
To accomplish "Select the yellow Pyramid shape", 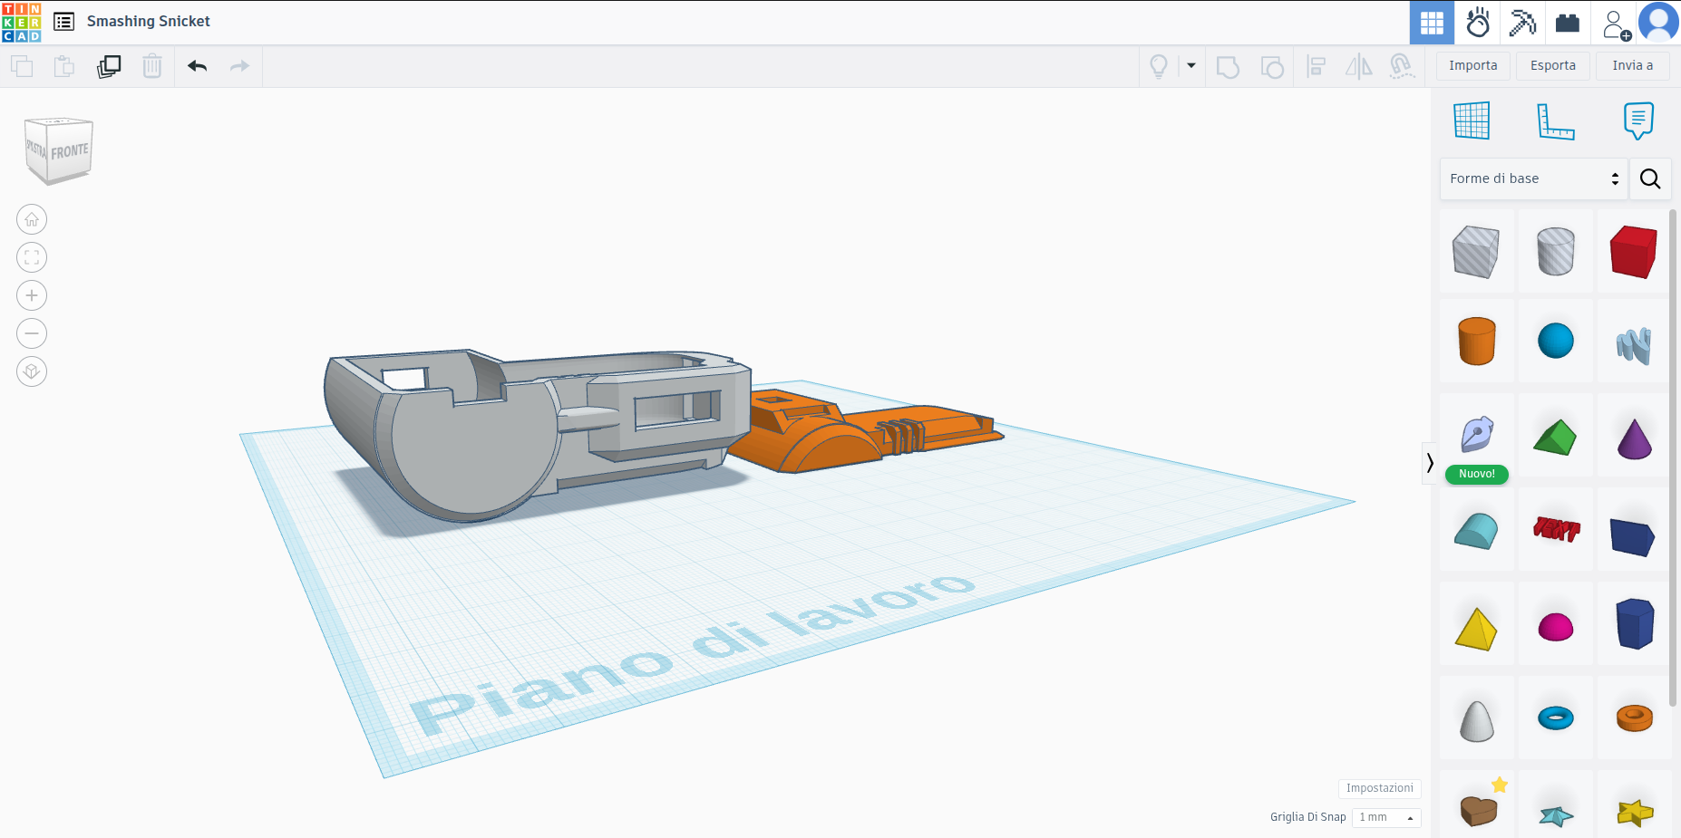I will pos(1476,629).
